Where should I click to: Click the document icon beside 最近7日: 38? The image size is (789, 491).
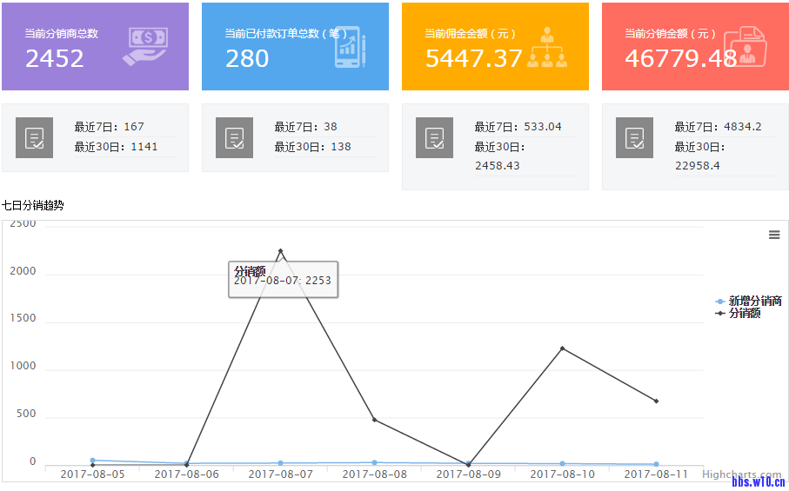tap(234, 137)
